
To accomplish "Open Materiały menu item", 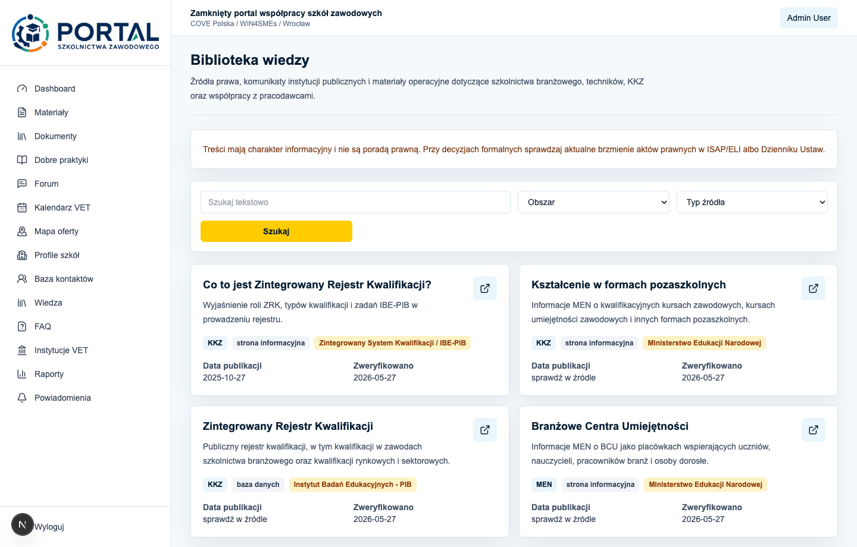I will [x=86, y=112].
